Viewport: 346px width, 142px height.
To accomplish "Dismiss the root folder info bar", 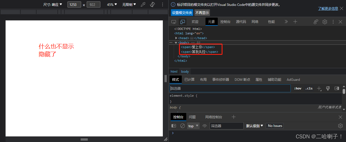I will pos(342,8).
